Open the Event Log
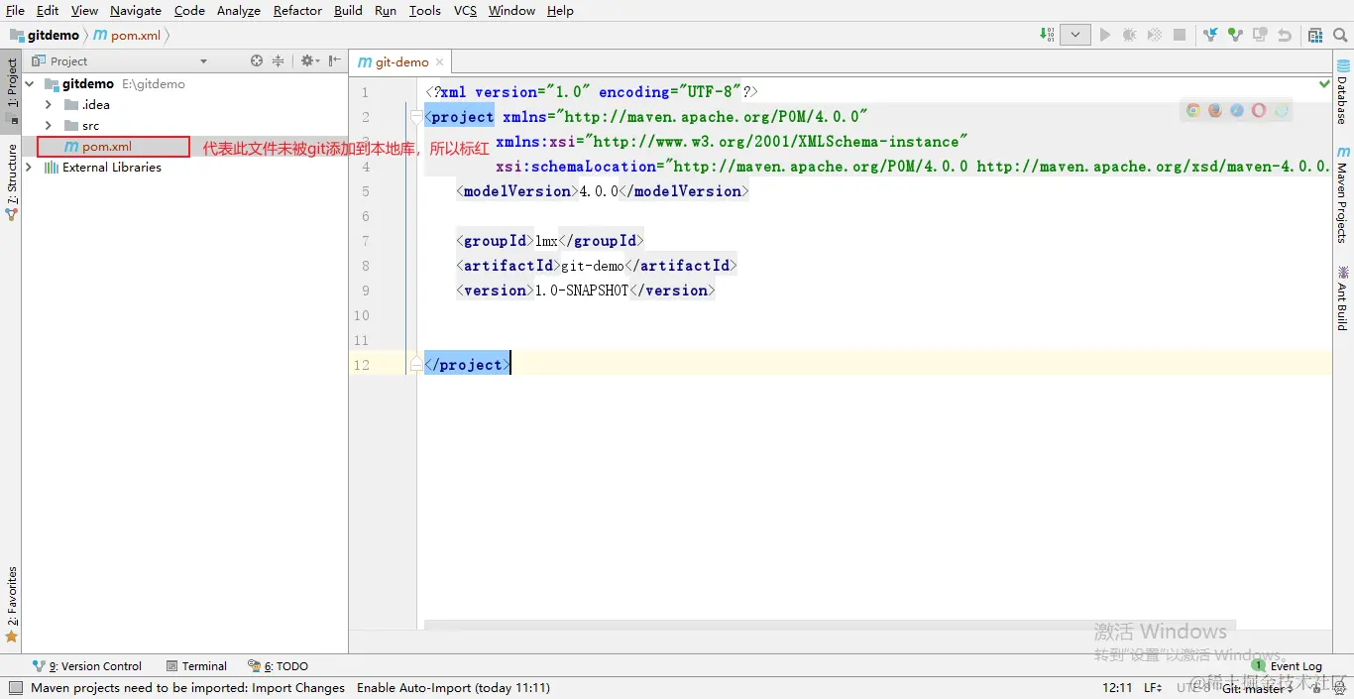This screenshot has width=1354, height=699. [x=1288, y=666]
